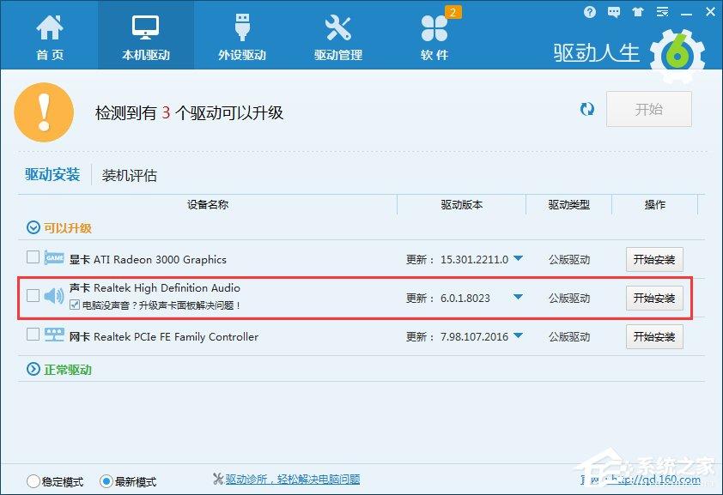Click 公版驱动 in the 网卡 row
This screenshot has width=723, height=495.
point(569,337)
